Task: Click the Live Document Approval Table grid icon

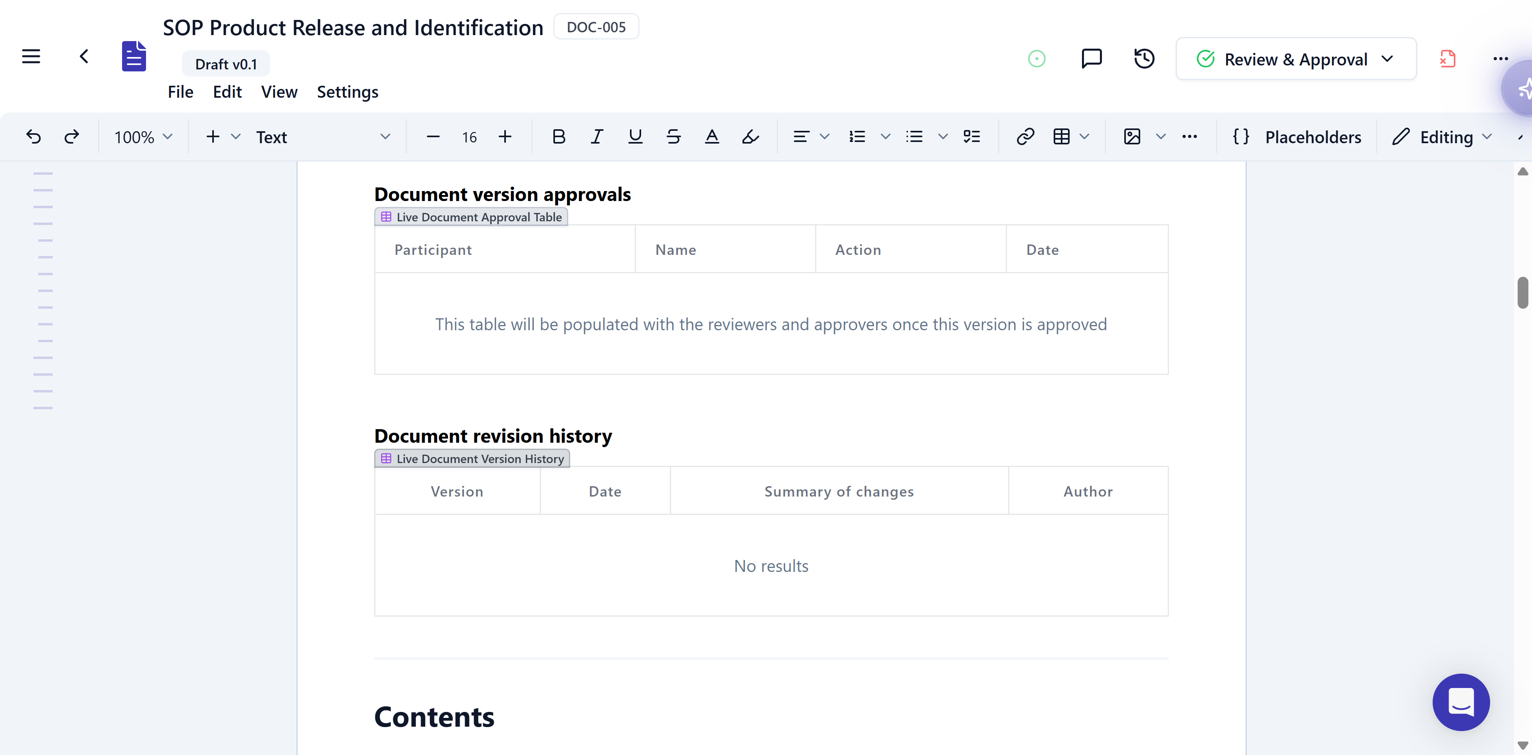Action: point(386,217)
